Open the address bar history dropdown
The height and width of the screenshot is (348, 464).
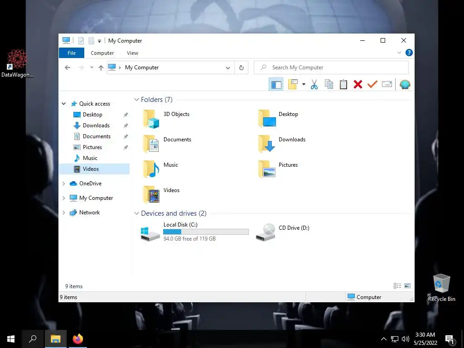[228, 68]
